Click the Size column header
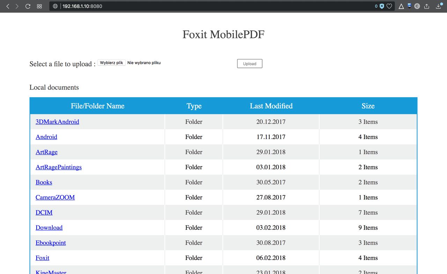This screenshot has width=447, height=274. click(x=368, y=106)
